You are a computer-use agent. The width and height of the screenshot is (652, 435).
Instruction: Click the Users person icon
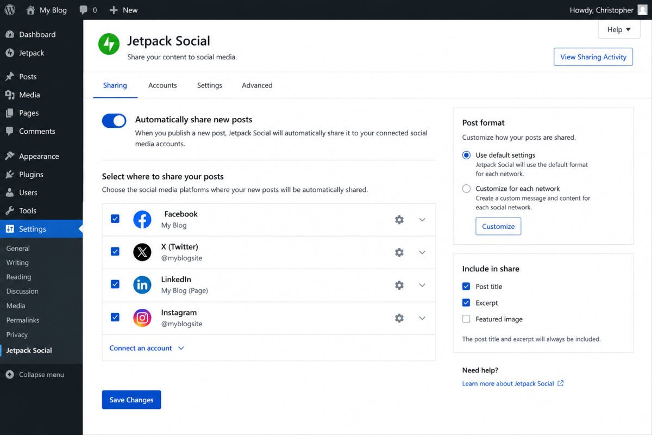coord(10,192)
